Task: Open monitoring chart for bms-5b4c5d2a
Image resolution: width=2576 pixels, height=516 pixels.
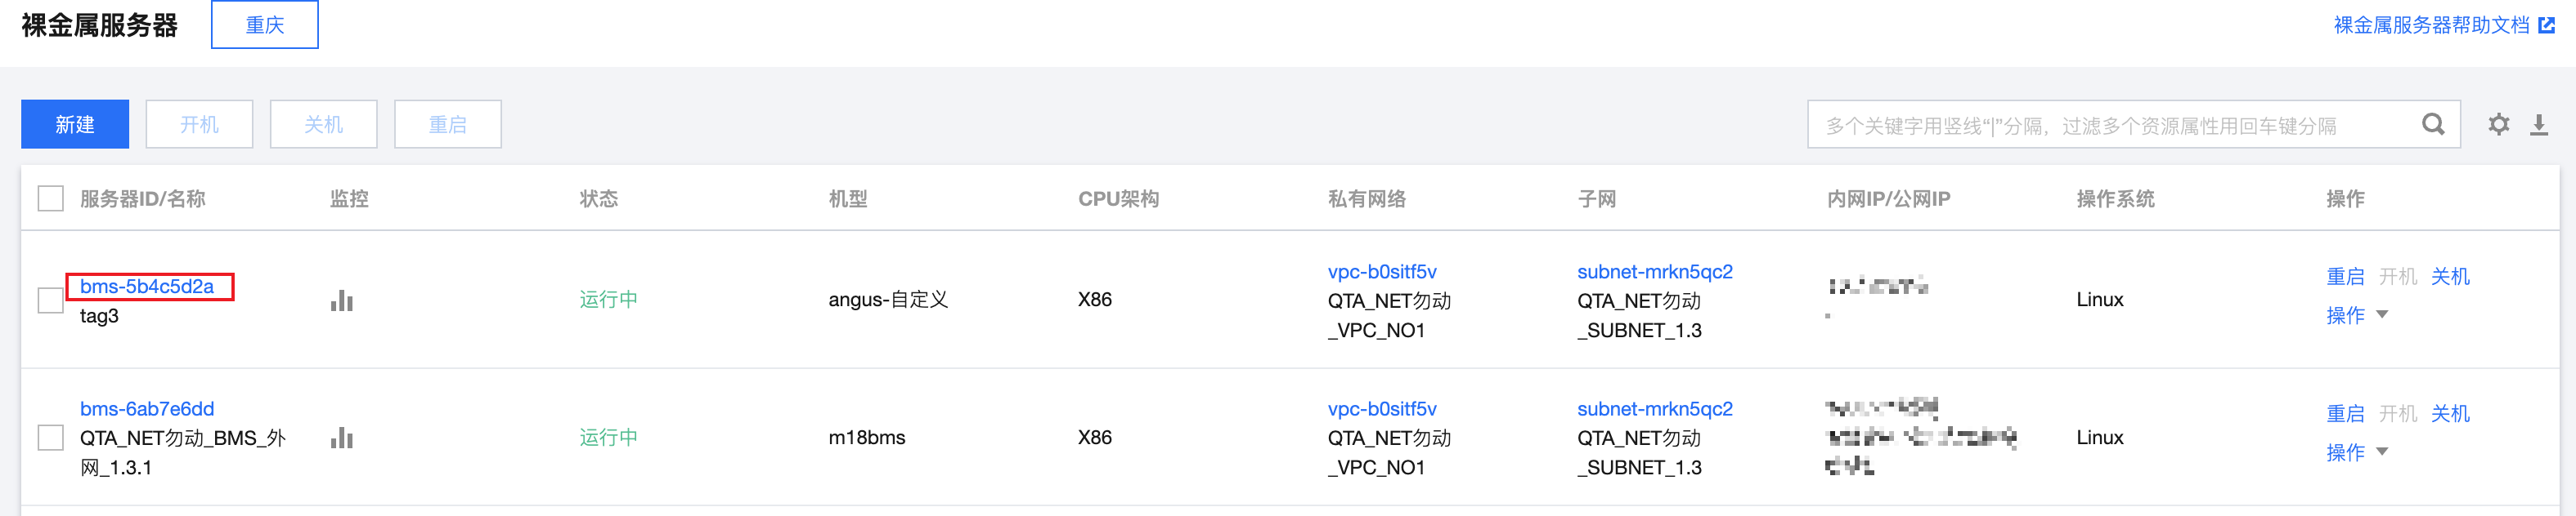Action: (342, 300)
